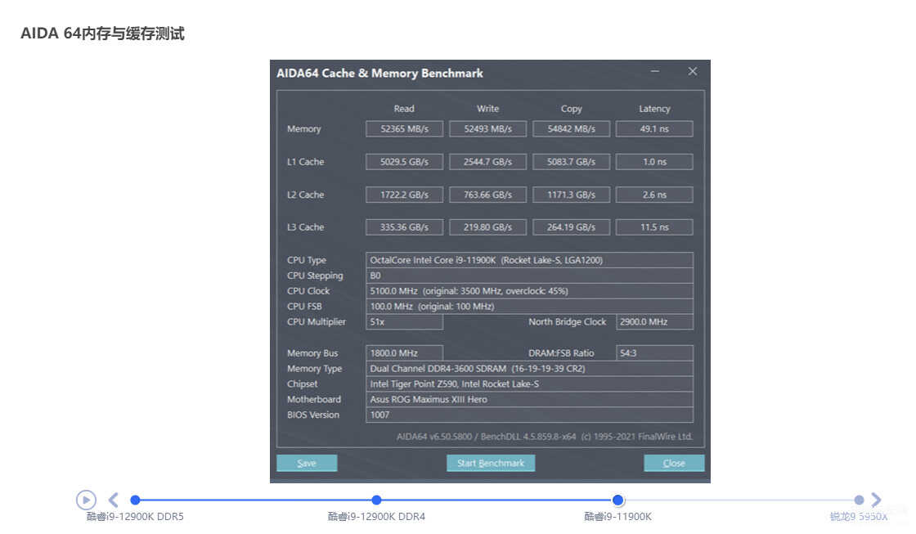Click the Write column header

point(487,109)
